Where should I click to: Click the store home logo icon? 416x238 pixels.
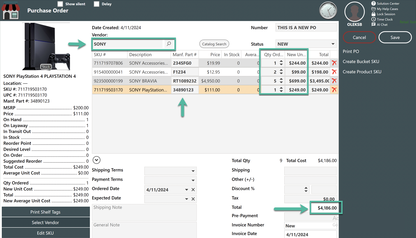pyautogui.click(x=11, y=10)
